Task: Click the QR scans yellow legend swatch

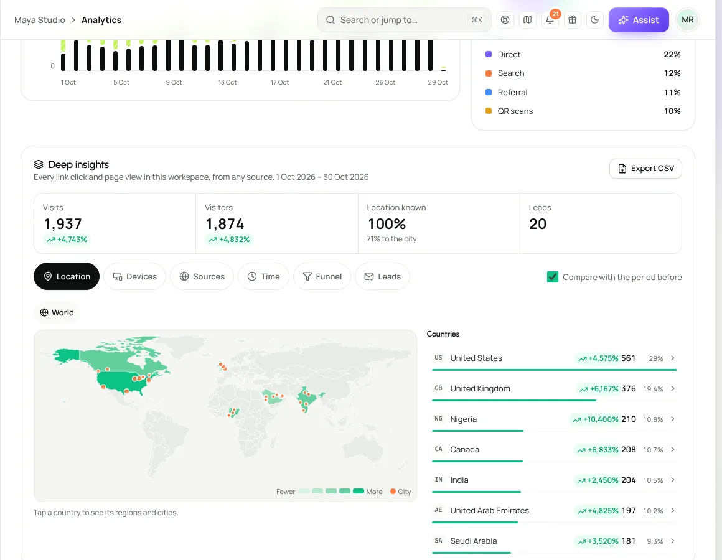Action: pyautogui.click(x=489, y=111)
